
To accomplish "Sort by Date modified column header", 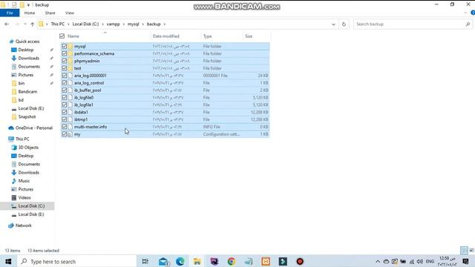I will pos(166,36).
